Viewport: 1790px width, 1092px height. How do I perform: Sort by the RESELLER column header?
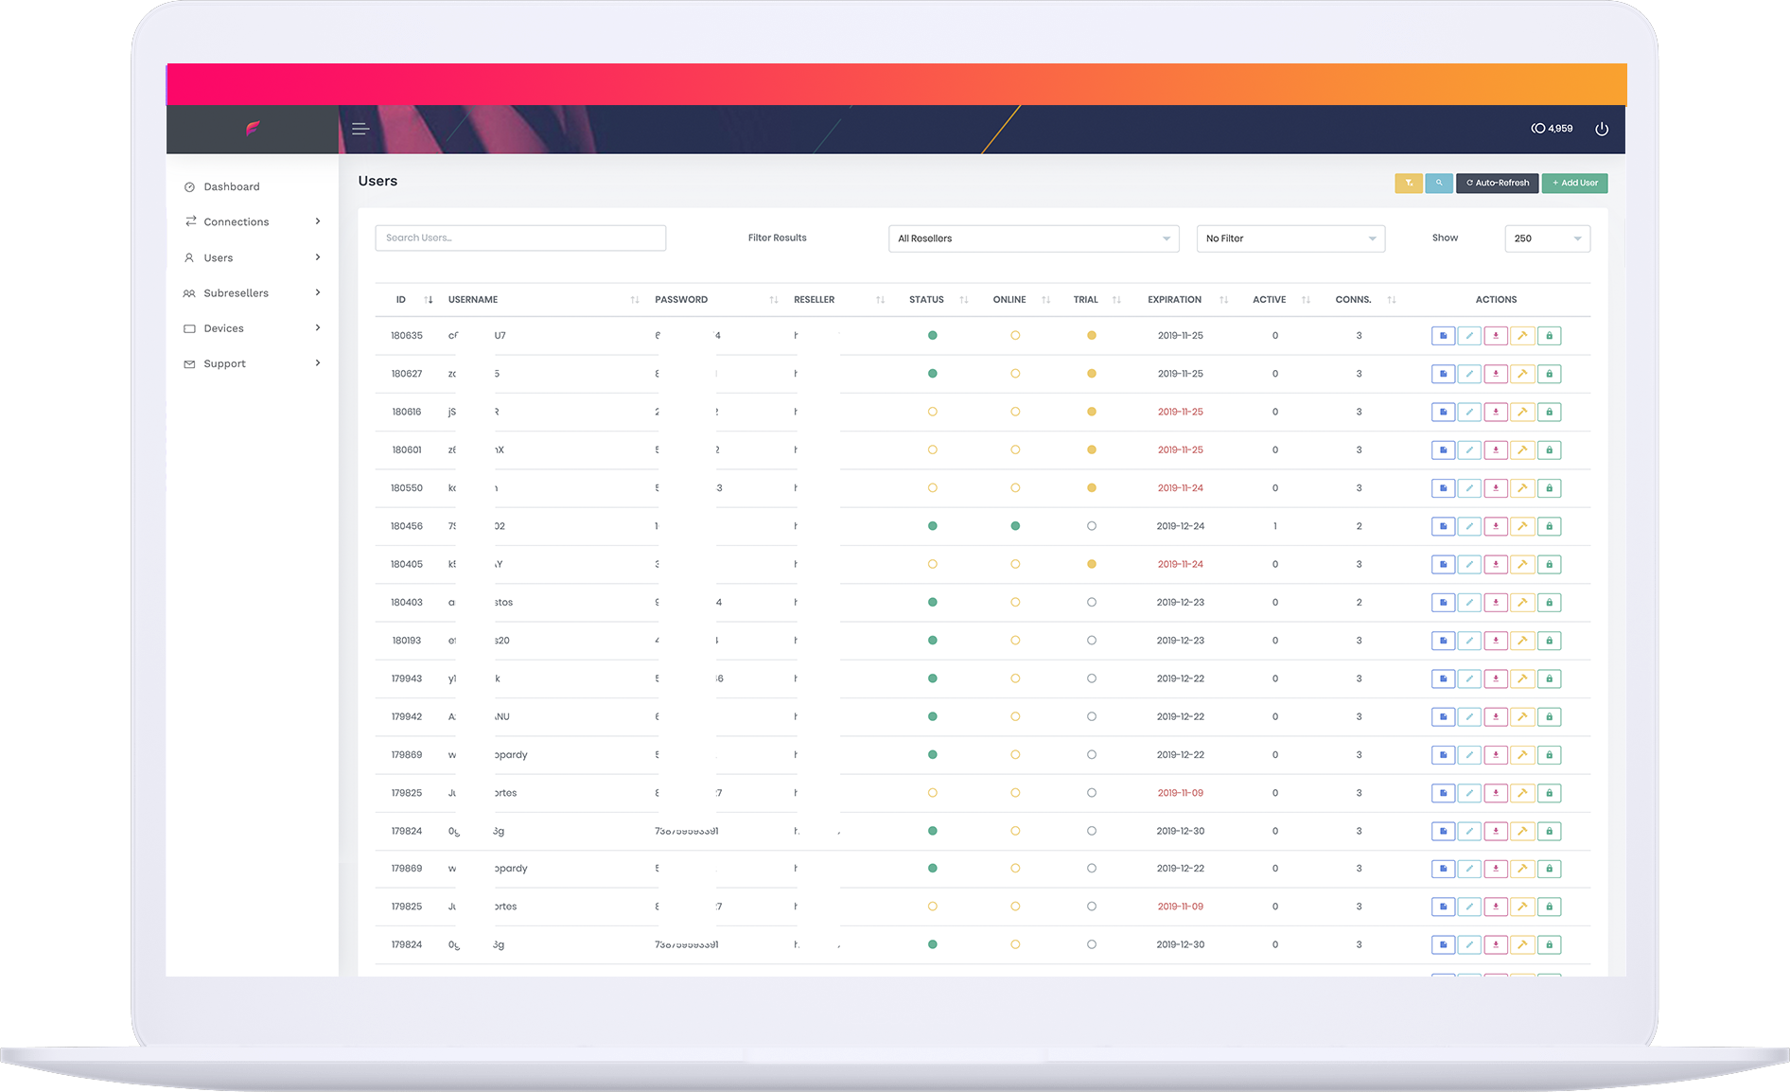point(814,299)
